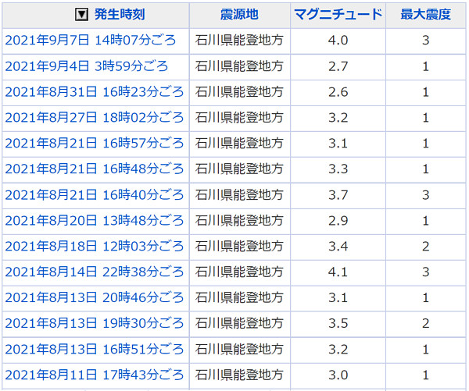Open 2021年8月21日 16時48分ごろ earthquake entry
Viewport: 469px width, 391px height.
click(95, 169)
